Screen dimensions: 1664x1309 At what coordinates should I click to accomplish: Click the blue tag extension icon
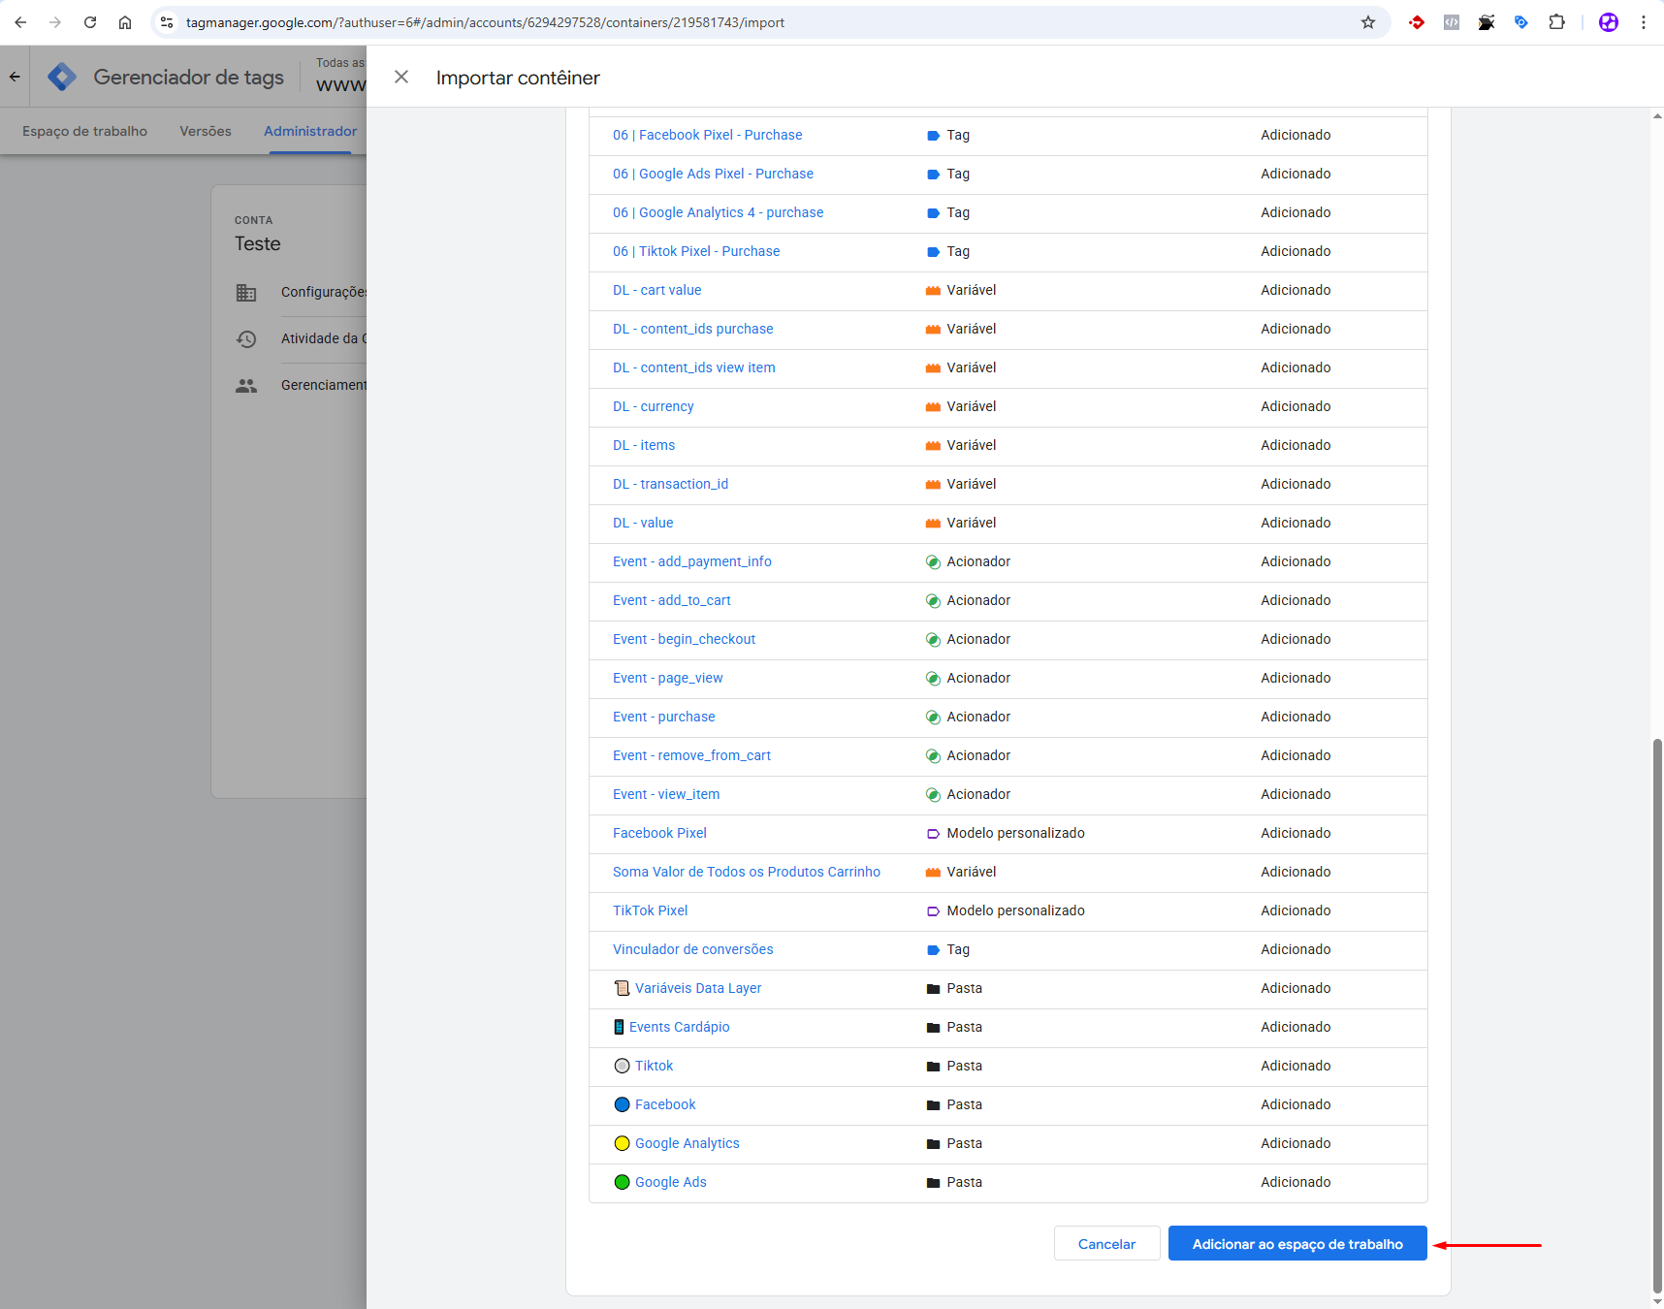click(x=1521, y=22)
